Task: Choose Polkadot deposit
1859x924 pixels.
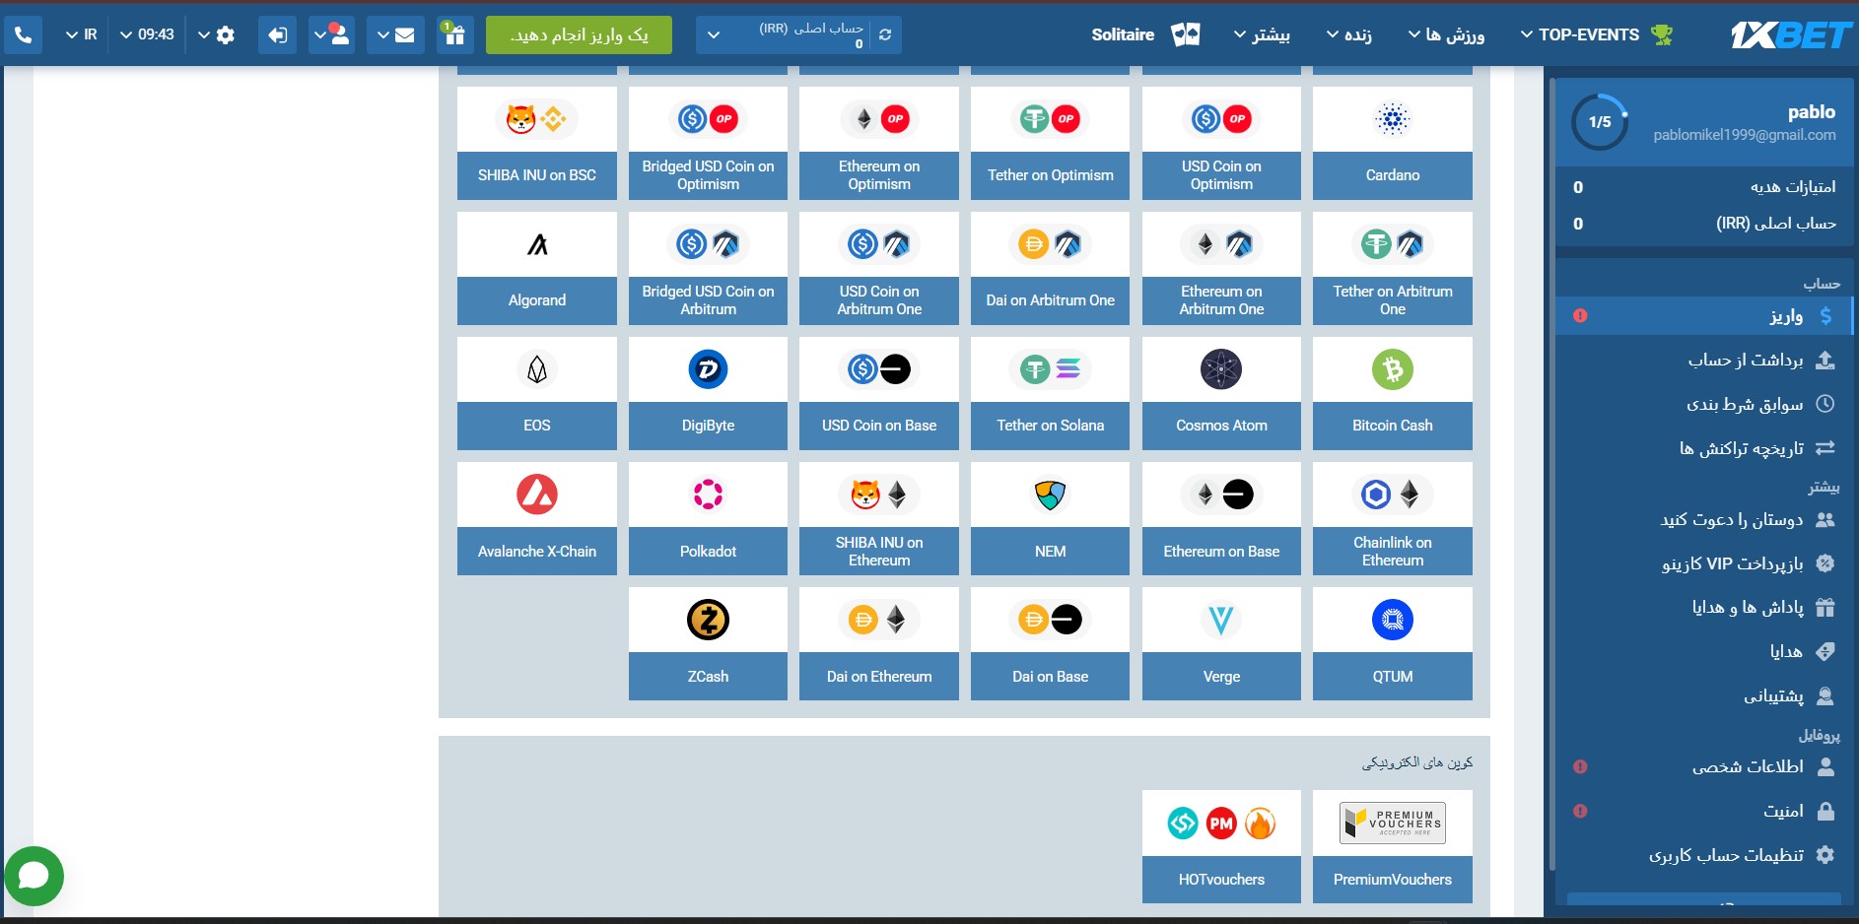Action: point(708,518)
